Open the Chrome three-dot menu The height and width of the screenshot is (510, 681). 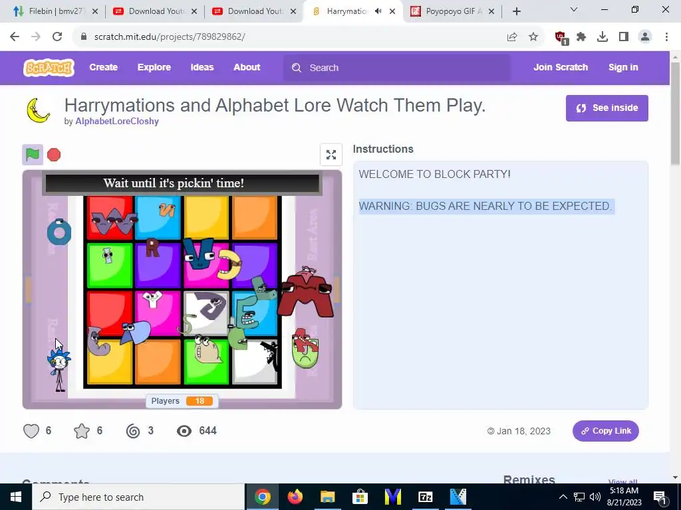666,37
